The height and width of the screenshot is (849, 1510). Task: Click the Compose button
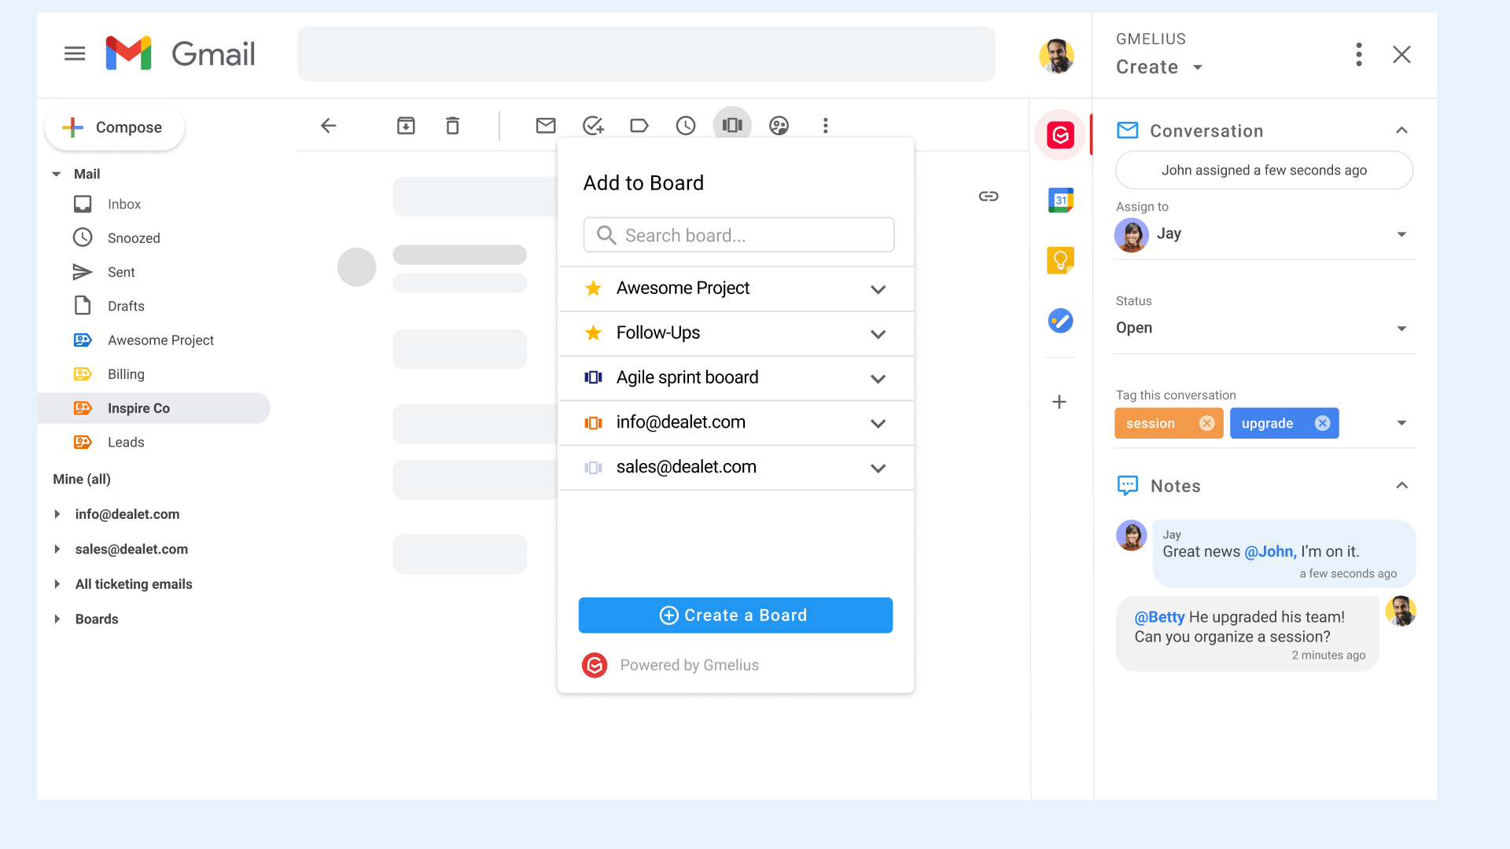point(115,127)
